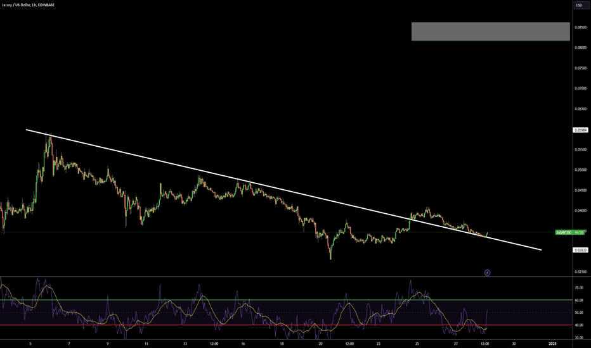Select the red RSI lower band line
This screenshot has height=348, width=591.
[x=287, y=325]
